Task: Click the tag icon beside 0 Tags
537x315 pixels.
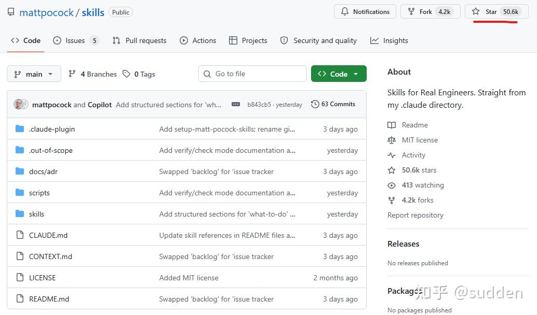Action: (126, 74)
